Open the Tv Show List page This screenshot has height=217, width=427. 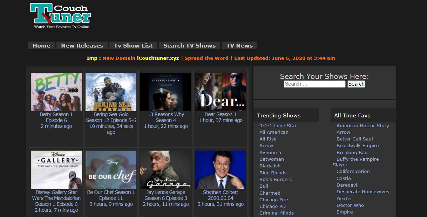pos(133,45)
